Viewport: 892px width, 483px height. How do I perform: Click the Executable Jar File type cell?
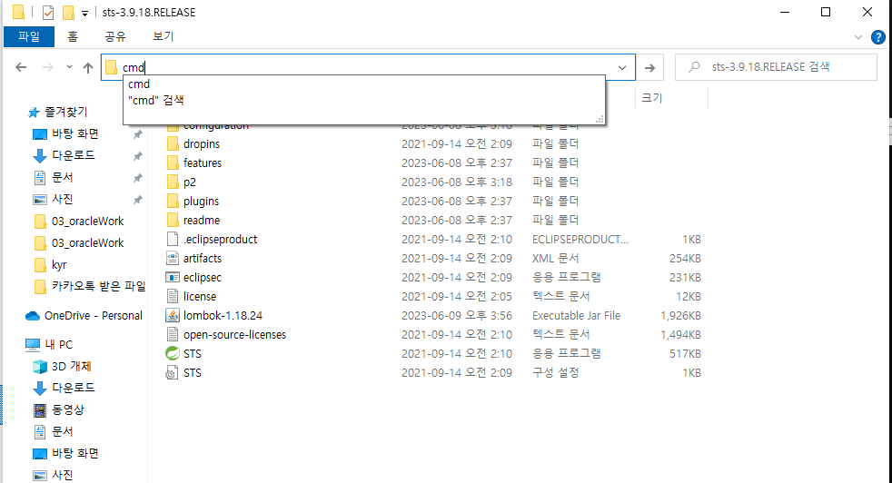[576, 315]
